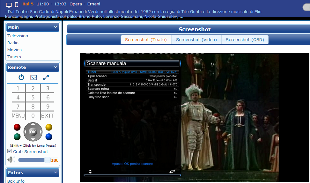The height and width of the screenshot is (183, 310).
Task: Click the left arrow on remote d-pad
Action: click(x=25, y=132)
